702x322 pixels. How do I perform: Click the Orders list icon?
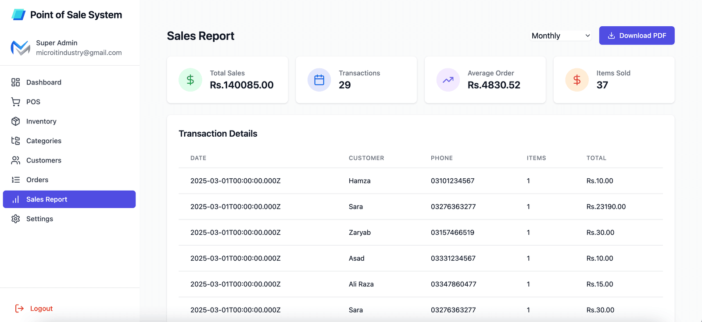click(x=16, y=180)
